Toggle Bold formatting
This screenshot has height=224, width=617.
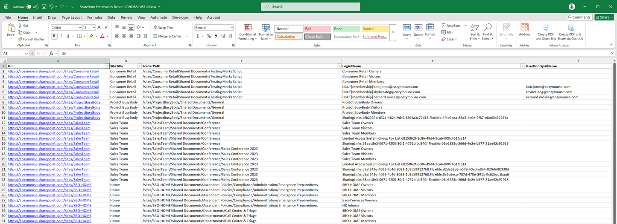pos(54,36)
